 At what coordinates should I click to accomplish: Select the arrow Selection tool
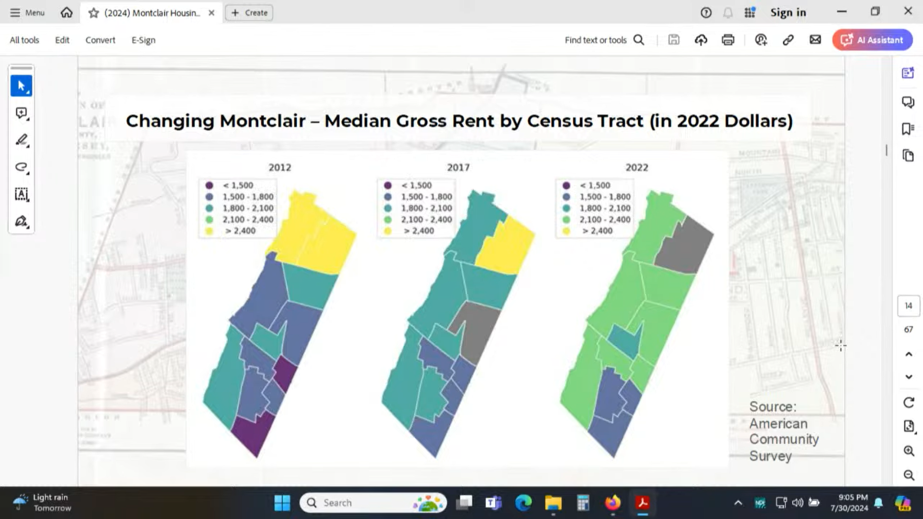click(x=21, y=86)
